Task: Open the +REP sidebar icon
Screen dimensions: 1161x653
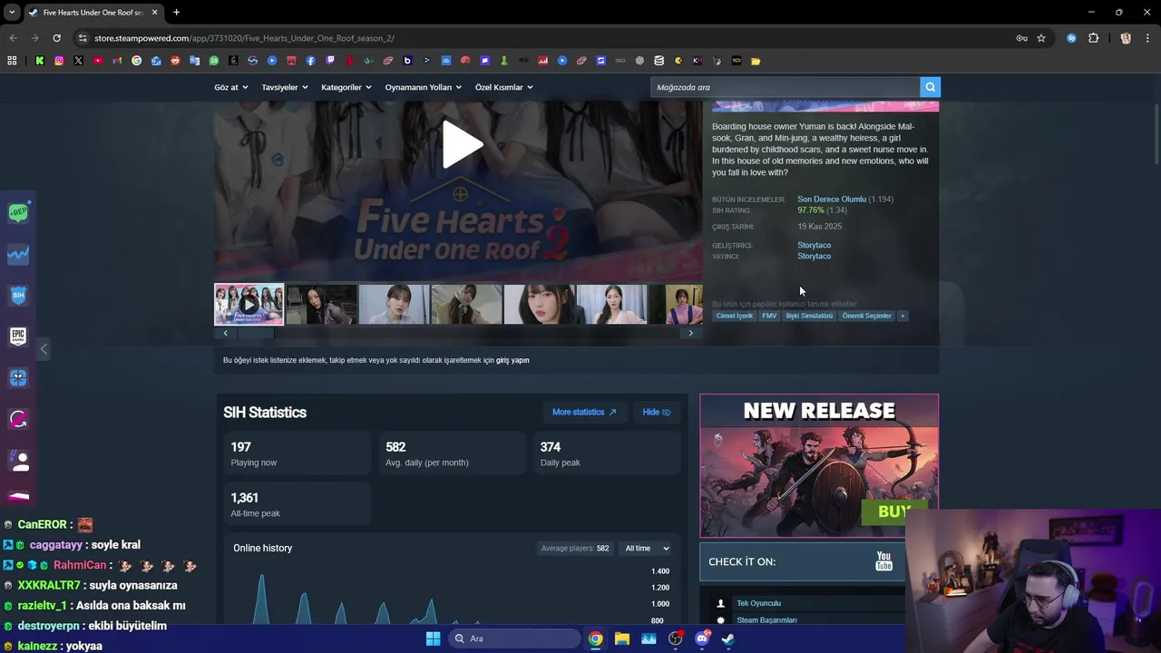Action: coord(18,212)
